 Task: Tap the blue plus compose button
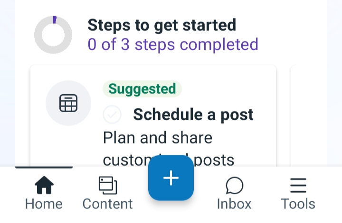pyautogui.click(x=171, y=178)
